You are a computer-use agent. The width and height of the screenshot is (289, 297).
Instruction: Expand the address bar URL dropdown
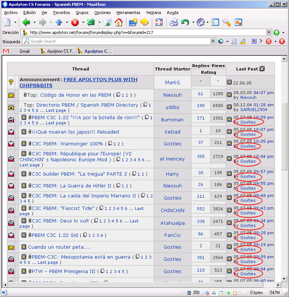point(269,32)
